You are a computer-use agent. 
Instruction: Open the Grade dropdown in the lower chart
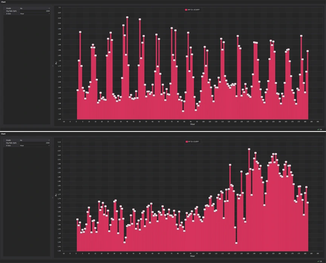pos(35,140)
